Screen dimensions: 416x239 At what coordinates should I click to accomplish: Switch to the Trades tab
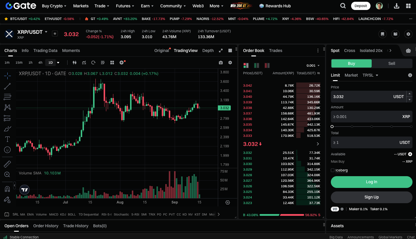point(276,51)
